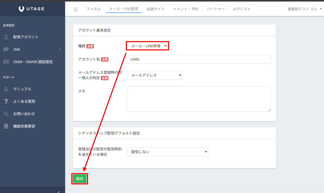The height and width of the screenshot is (193, 324).
Task: Click the 配信アカウント person icon
Action: [x=6, y=37]
